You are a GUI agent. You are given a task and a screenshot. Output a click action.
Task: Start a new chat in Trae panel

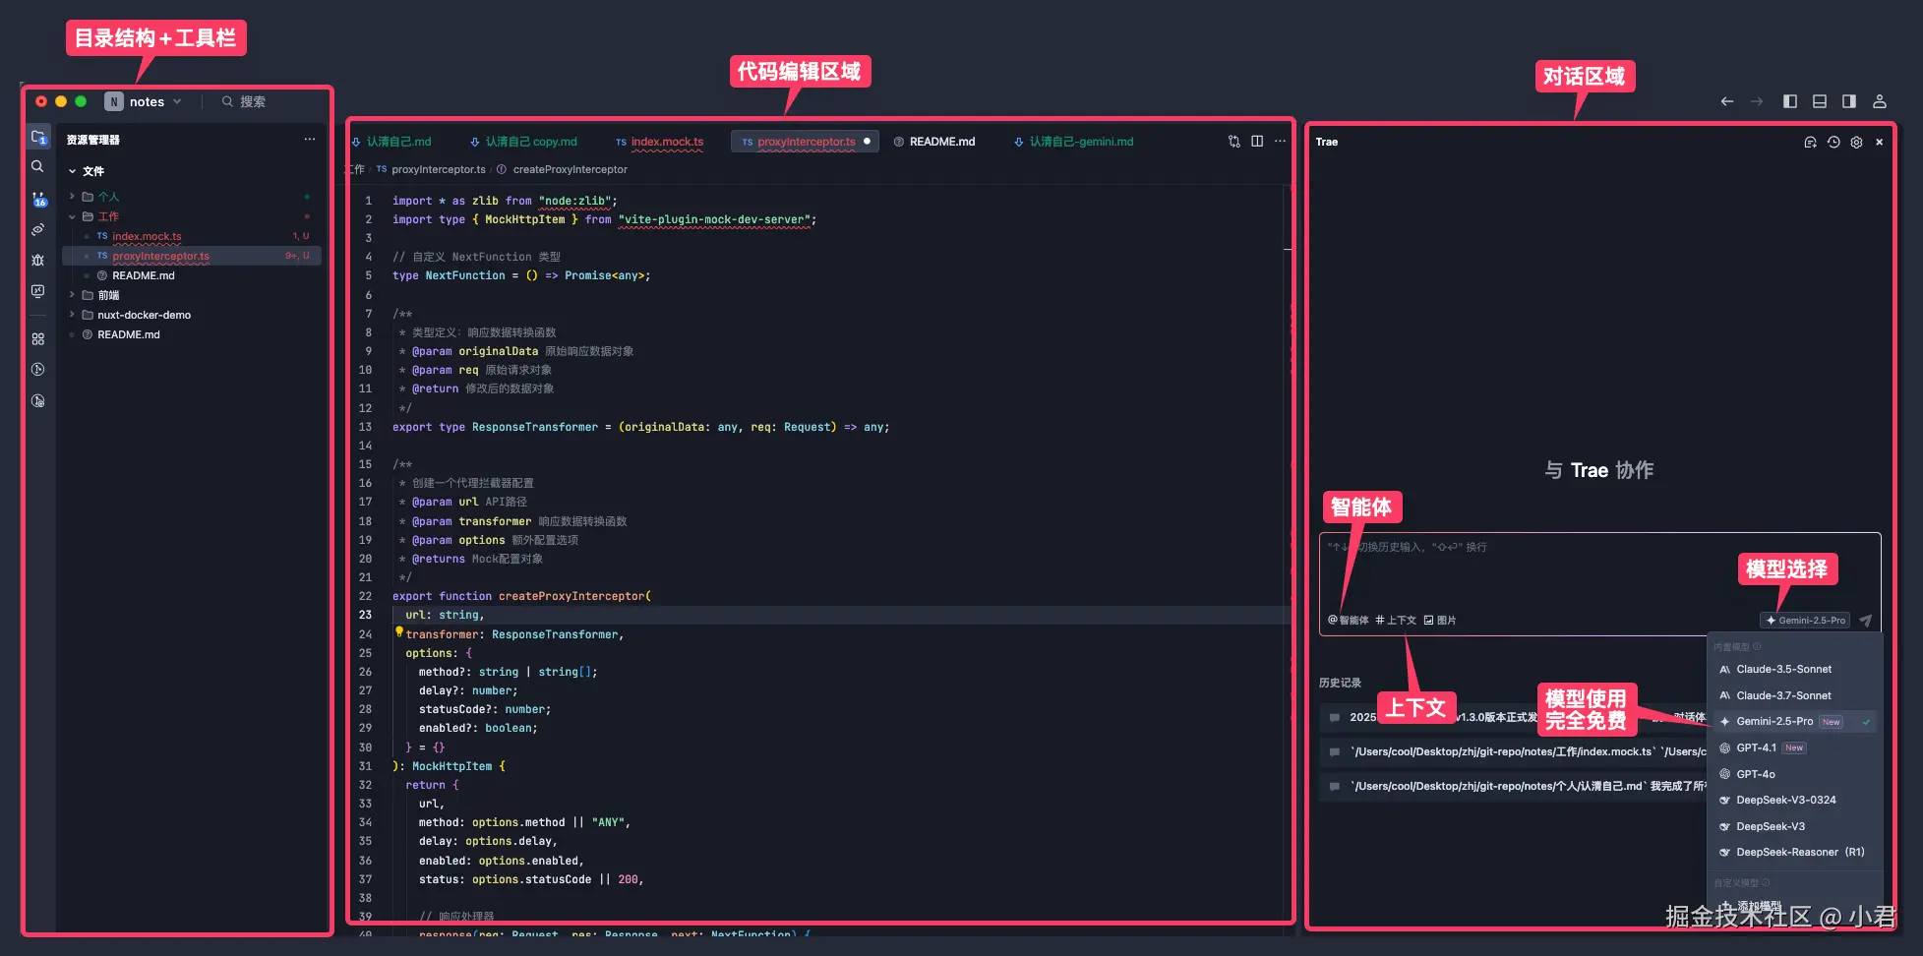pyautogui.click(x=1810, y=143)
